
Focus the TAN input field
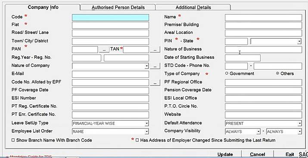tap(136, 50)
